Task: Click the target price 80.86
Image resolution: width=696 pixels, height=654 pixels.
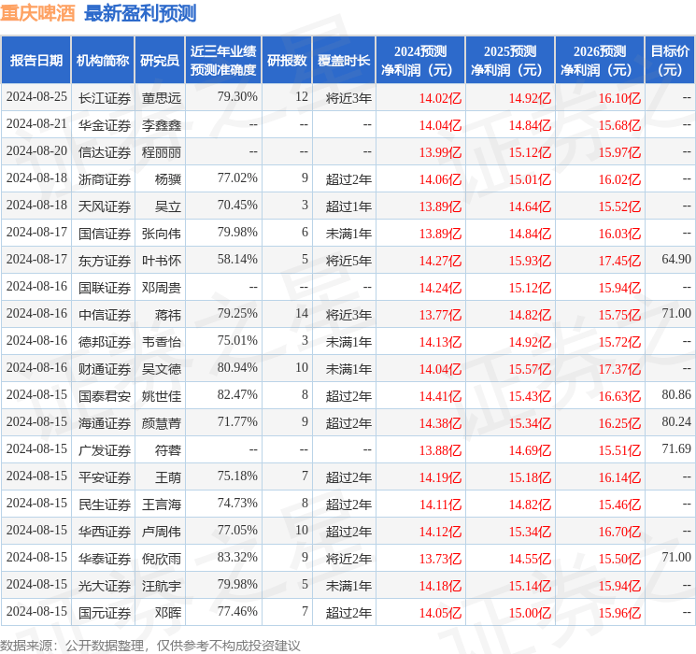Action: [x=676, y=394]
